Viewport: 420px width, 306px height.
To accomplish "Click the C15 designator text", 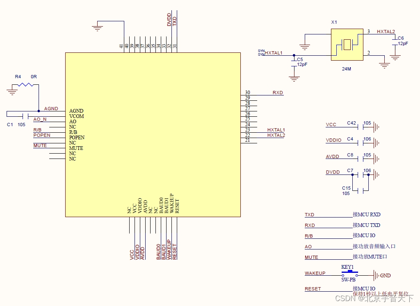I will 346,188.
